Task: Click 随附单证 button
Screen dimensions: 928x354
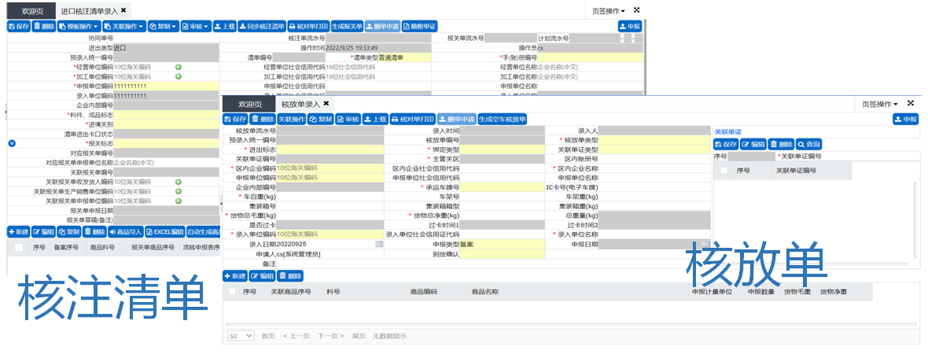Action: (419, 26)
